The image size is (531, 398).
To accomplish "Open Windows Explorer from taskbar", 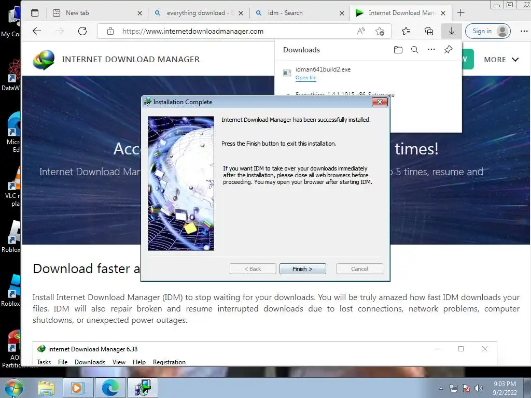I will 46,388.
